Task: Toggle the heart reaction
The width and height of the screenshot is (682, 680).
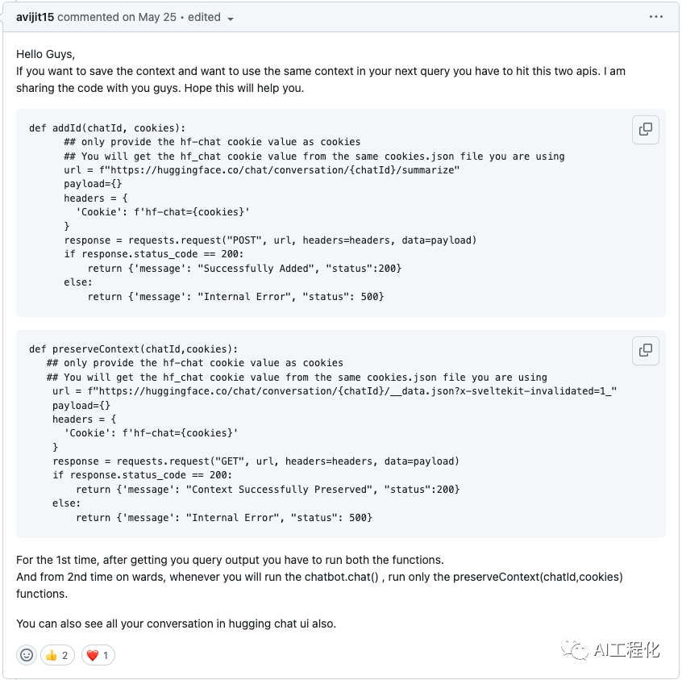Action: pos(97,655)
